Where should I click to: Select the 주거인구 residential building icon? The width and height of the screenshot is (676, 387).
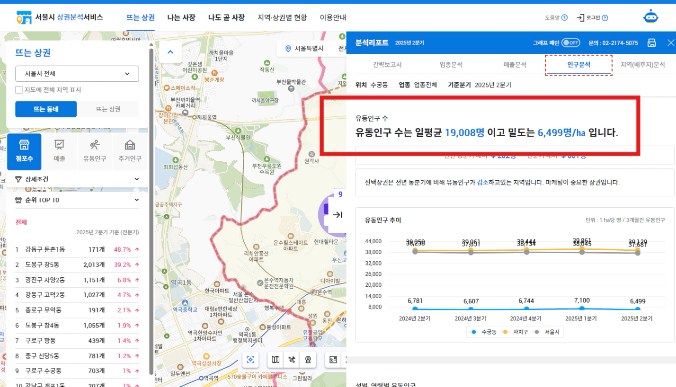click(130, 151)
